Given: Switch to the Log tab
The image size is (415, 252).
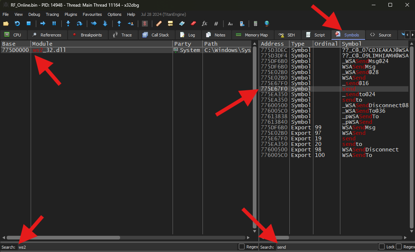Looking at the screenshot, I should 188,35.
